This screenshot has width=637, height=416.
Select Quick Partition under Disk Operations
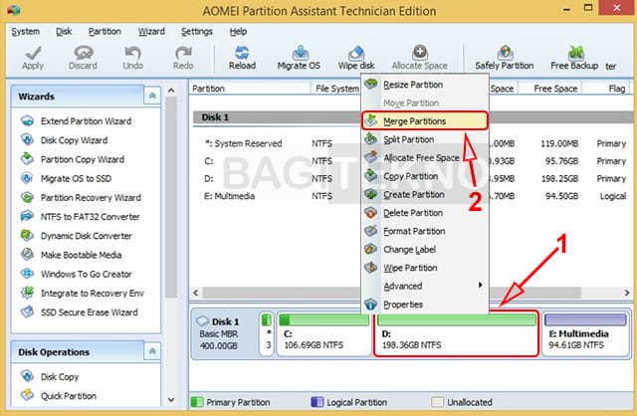(60, 396)
